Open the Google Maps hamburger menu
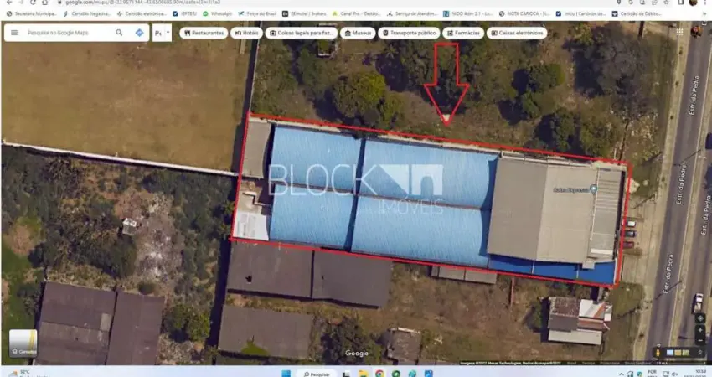This screenshot has height=377, width=712. point(14,33)
